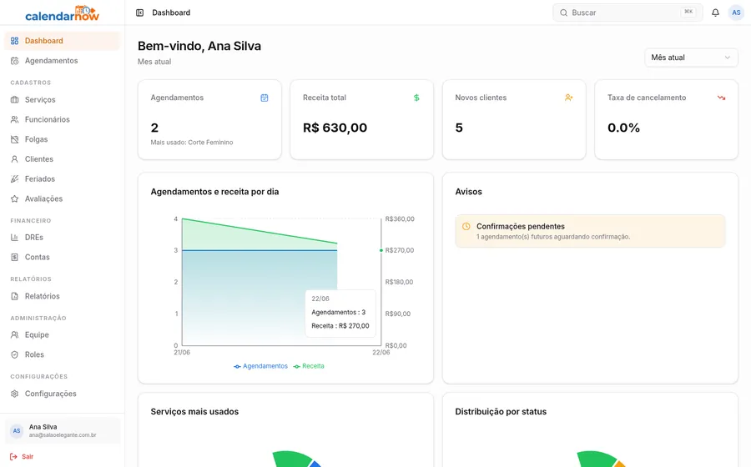
Task: Go to Equipe under Administração
Action: pos(63,335)
